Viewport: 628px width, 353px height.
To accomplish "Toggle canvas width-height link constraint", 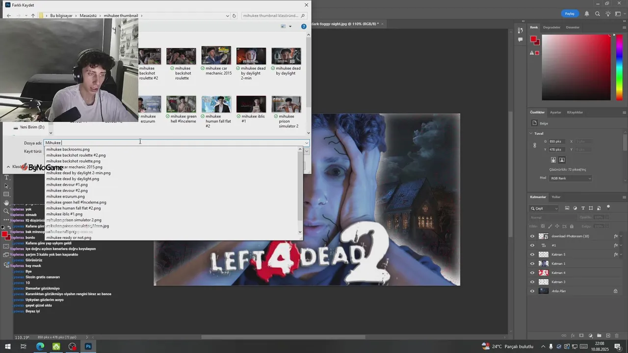I will pyautogui.click(x=535, y=146).
